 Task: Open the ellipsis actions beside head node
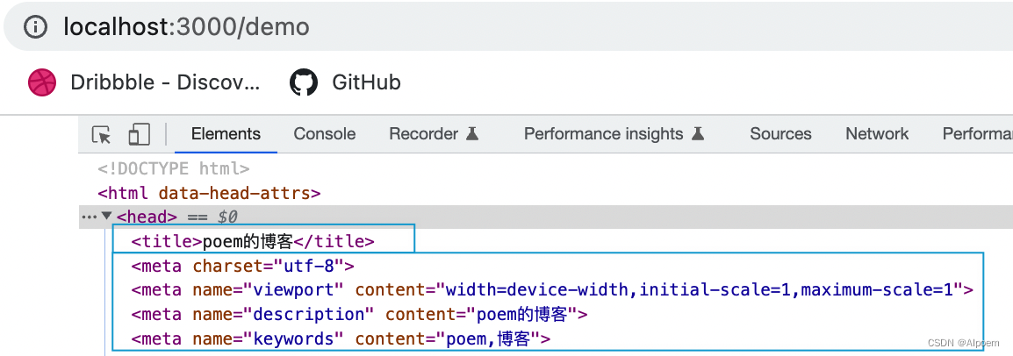[x=89, y=217]
